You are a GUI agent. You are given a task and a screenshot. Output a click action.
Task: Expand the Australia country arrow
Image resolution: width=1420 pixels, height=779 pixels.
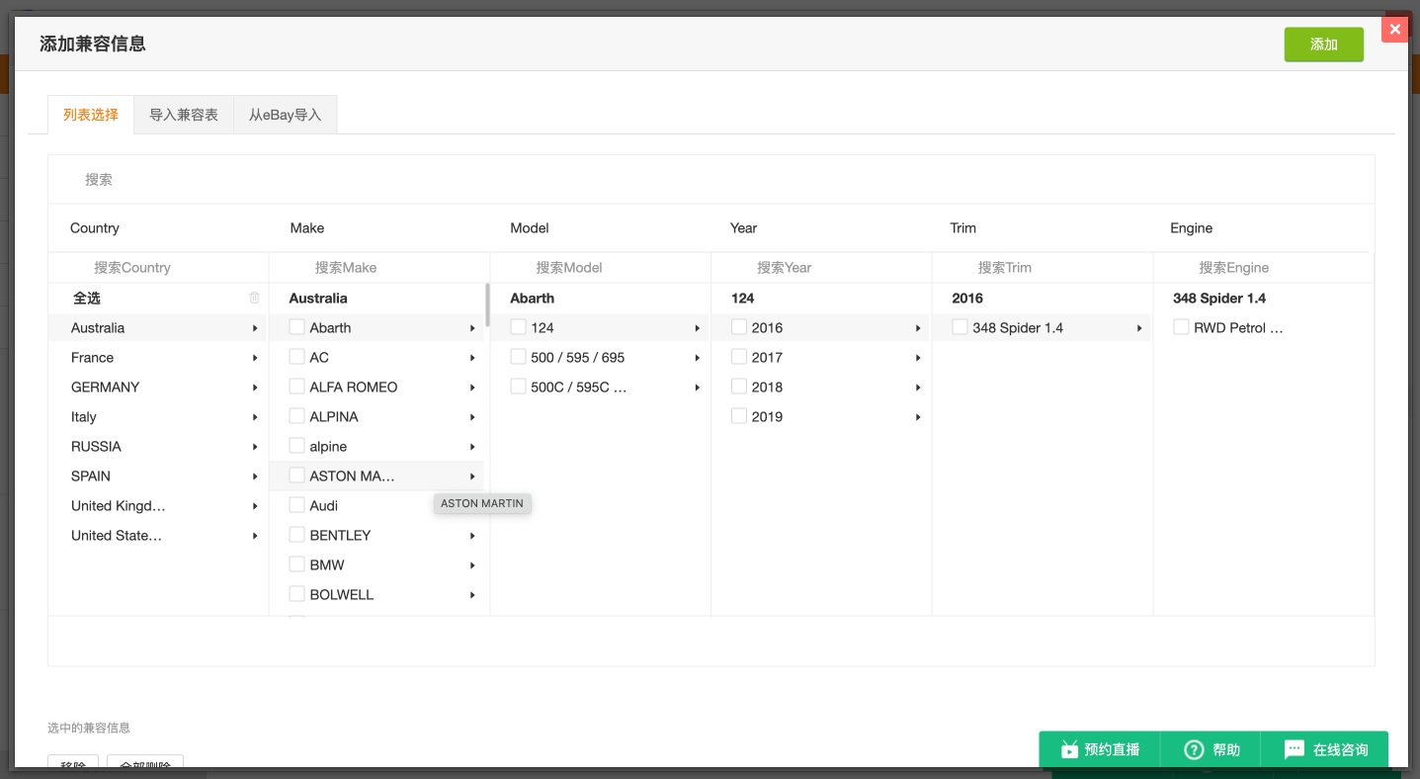[x=255, y=328]
